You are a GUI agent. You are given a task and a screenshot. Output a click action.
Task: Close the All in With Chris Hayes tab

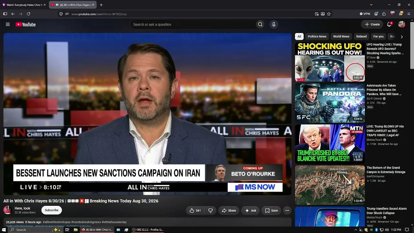[93, 5]
